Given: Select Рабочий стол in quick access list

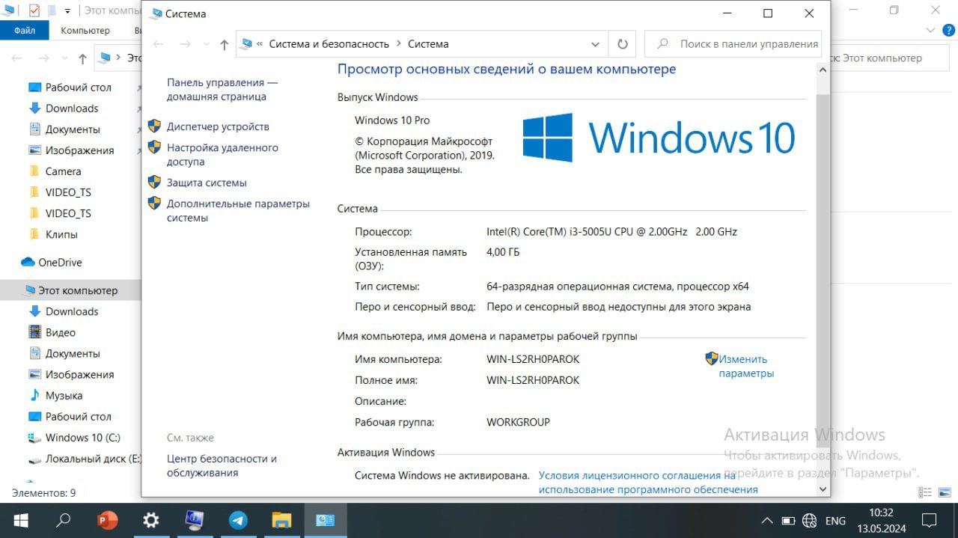Looking at the screenshot, I should 78,88.
